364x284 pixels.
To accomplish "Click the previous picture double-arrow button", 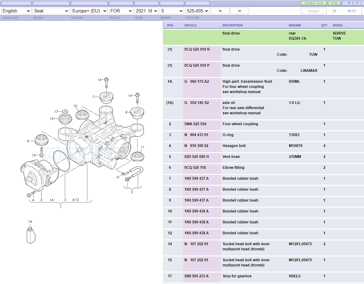I will [x=220, y=11].
